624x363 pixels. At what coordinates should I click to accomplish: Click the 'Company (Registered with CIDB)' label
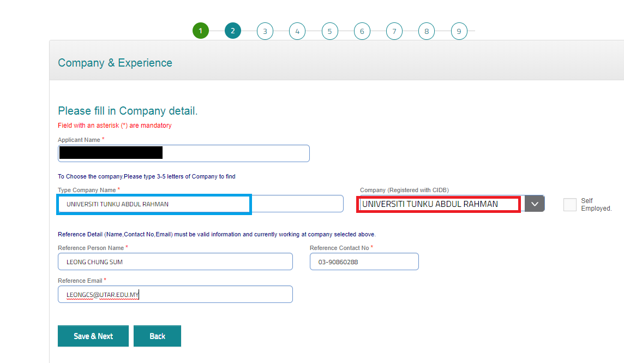pyautogui.click(x=404, y=190)
